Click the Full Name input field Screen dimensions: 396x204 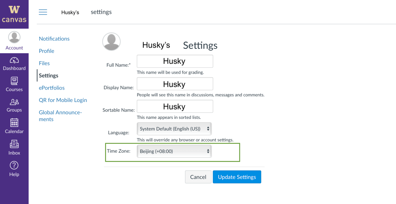coord(175,61)
